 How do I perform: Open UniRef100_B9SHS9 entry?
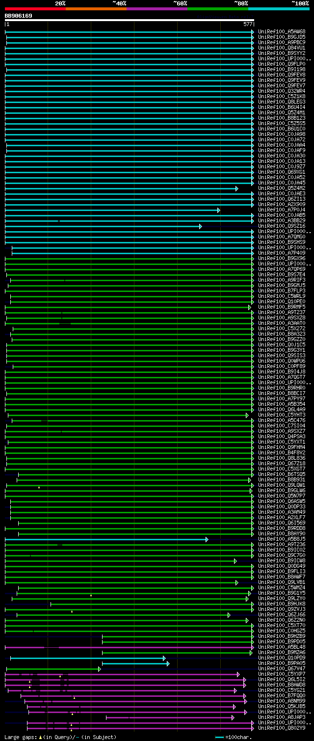[x=282, y=242]
